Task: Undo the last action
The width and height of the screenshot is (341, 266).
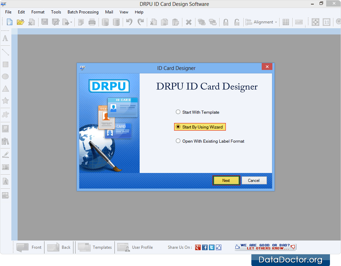Action: 129,22
